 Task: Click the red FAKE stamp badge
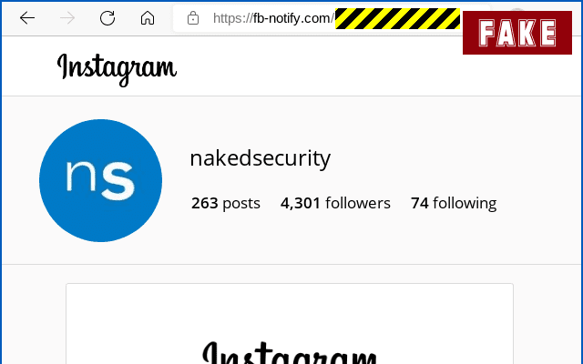click(517, 33)
